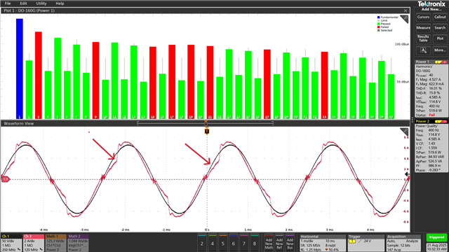Click Add New Bus
449x252 pixels.
coord(290,243)
